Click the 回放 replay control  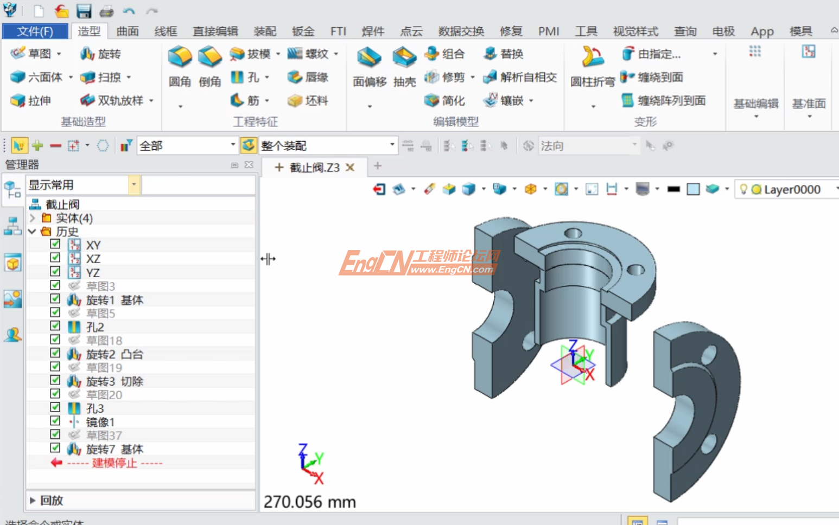point(52,501)
